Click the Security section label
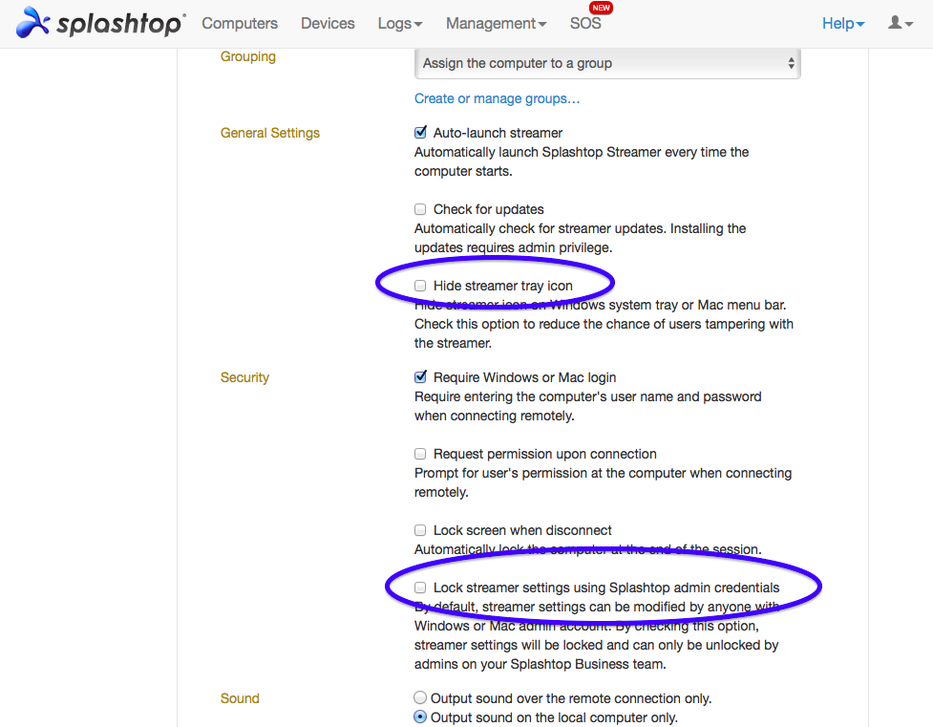Image resolution: width=933 pixels, height=727 pixels. (x=244, y=377)
